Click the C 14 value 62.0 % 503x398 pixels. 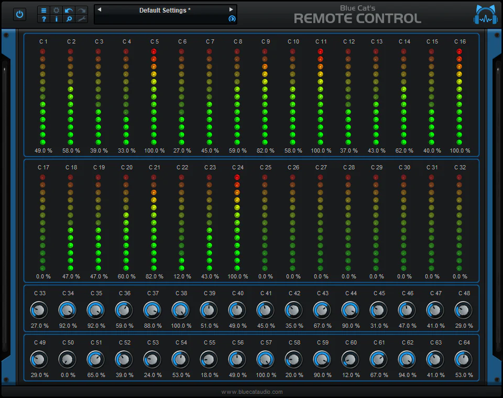coord(404,150)
